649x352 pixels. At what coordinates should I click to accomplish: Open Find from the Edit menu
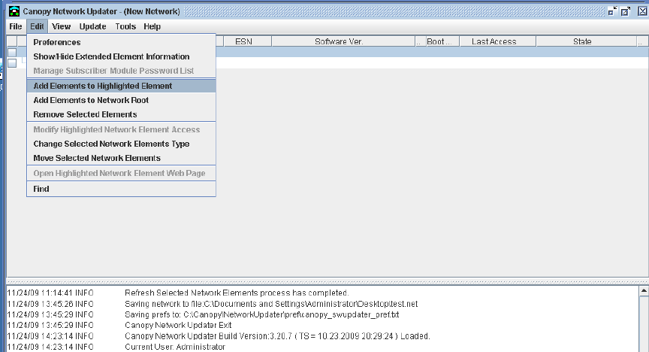pos(121,189)
